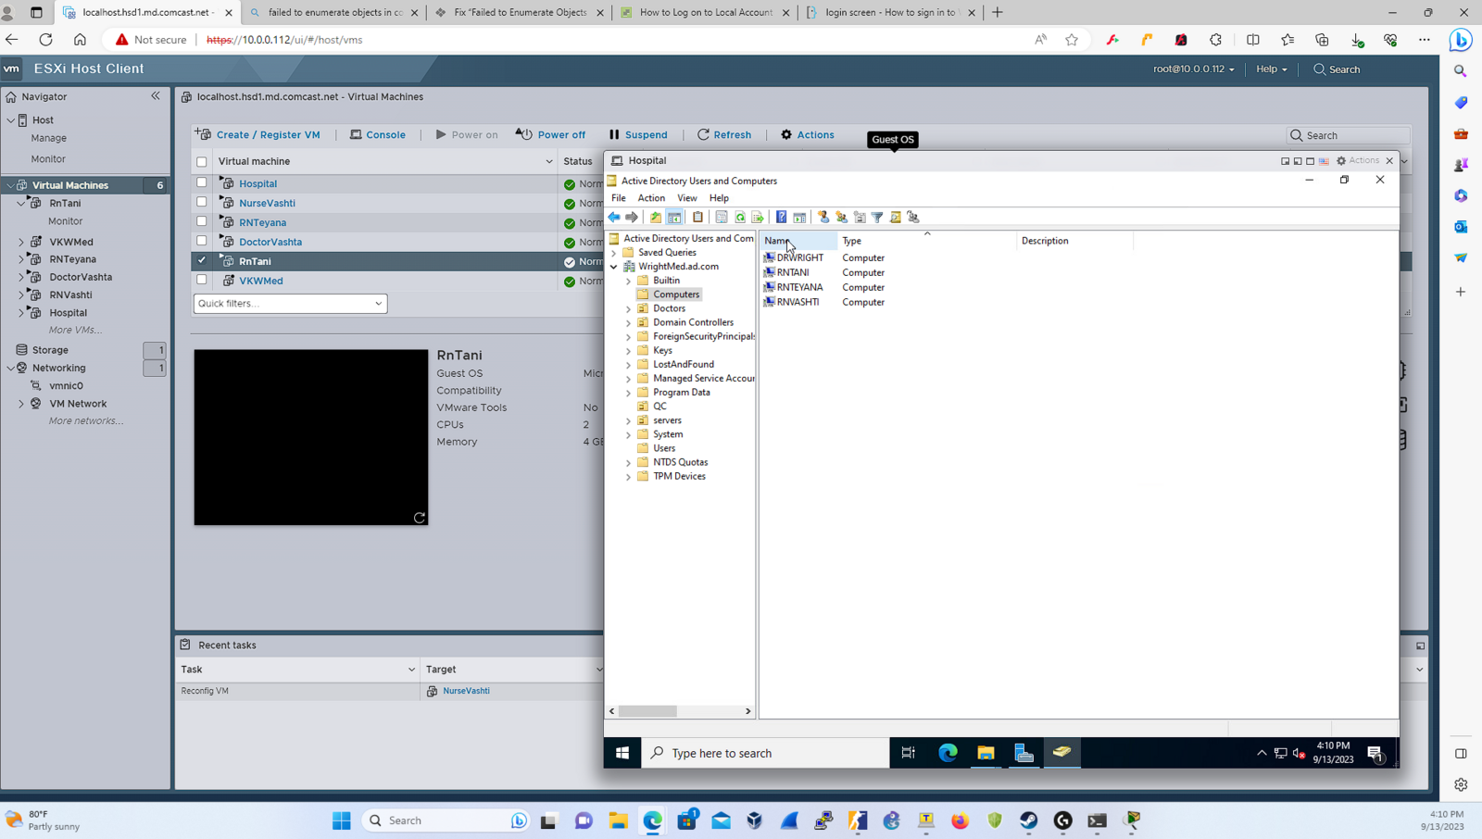Open Firefox from the host Windows taskbar

pyautogui.click(x=960, y=820)
